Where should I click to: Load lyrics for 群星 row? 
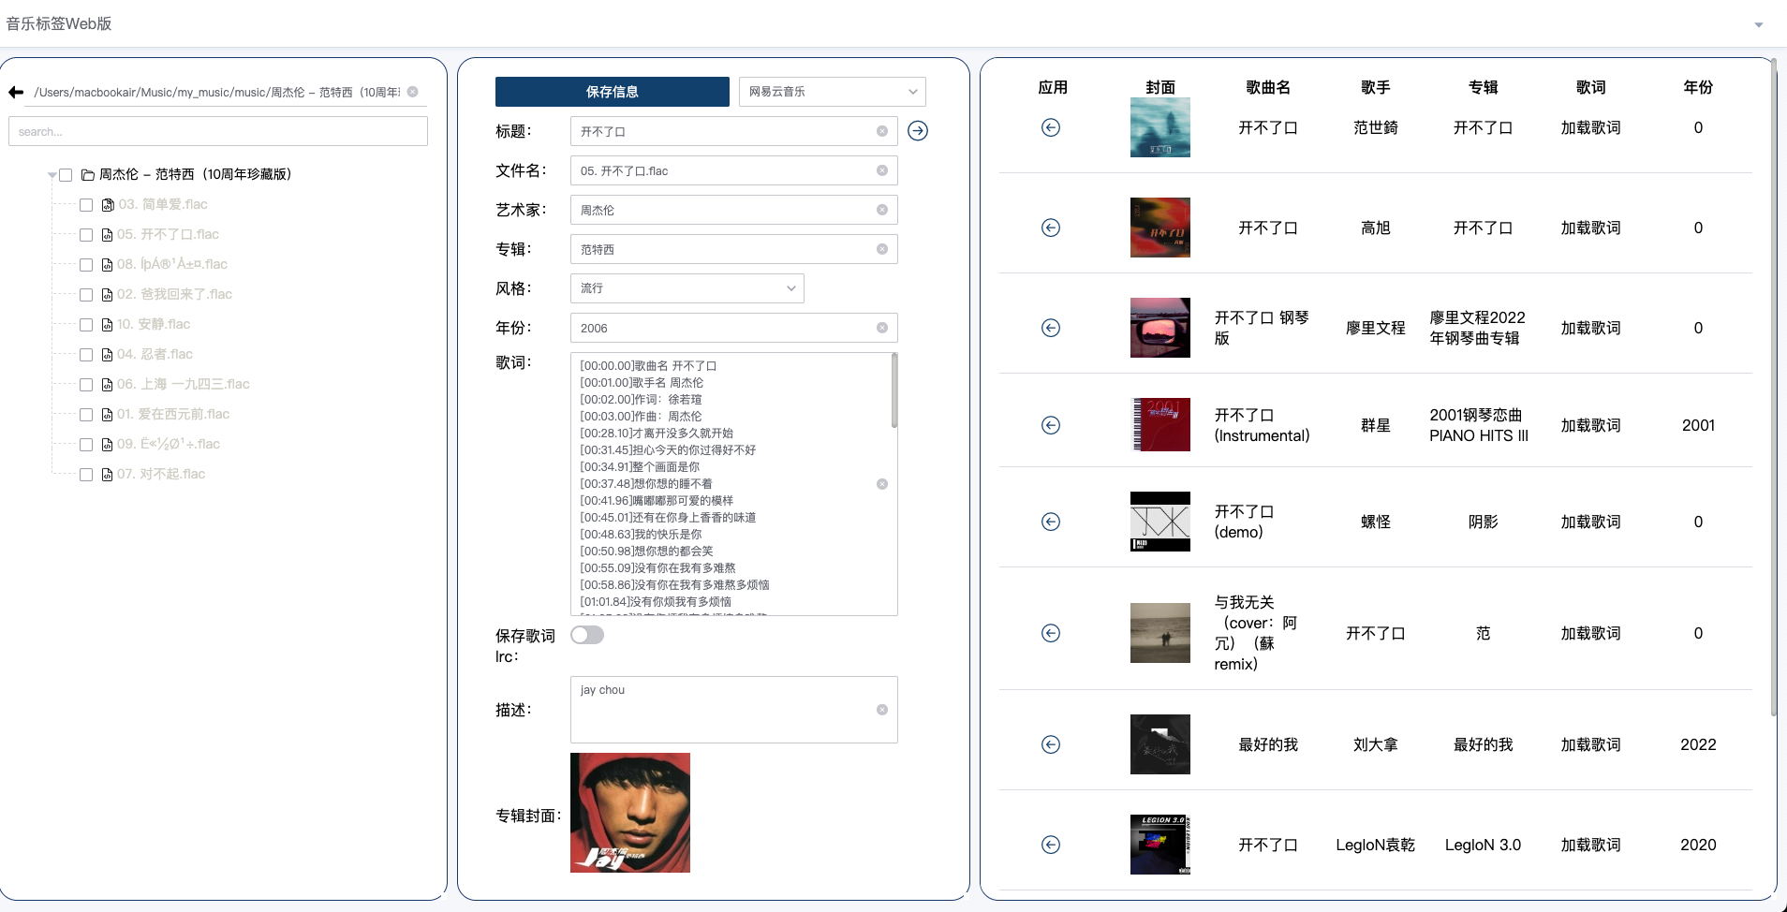pos(1590,425)
